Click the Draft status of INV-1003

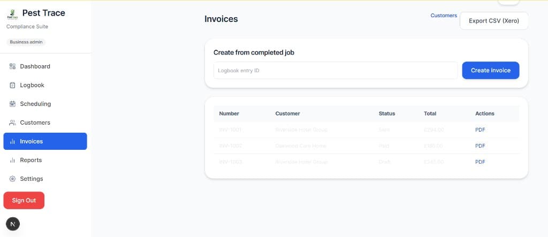pyautogui.click(x=384, y=162)
